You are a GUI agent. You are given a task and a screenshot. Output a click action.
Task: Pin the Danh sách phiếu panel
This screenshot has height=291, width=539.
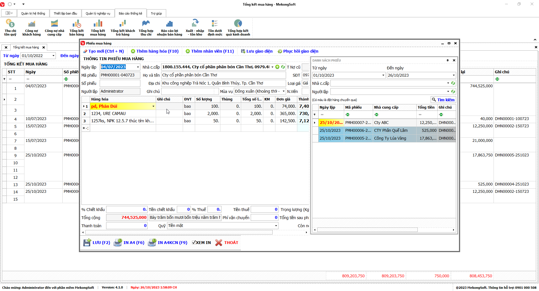click(x=447, y=60)
